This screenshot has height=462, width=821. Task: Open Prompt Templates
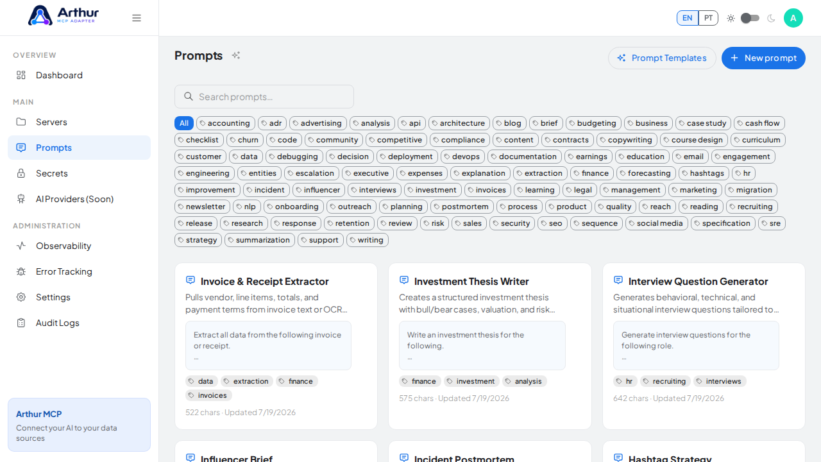(x=662, y=58)
